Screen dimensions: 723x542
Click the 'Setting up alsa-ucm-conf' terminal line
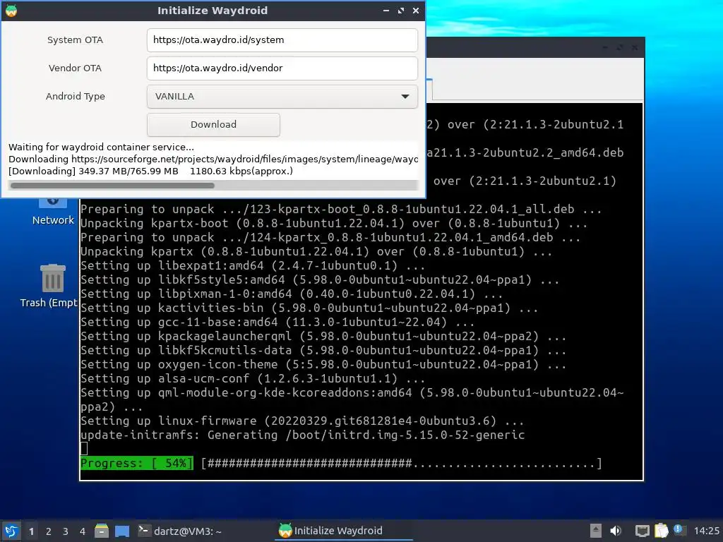coord(253,379)
